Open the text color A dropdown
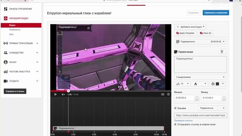Image resolution: width=242 pixels, height=136 pixels. pos(200,84)
